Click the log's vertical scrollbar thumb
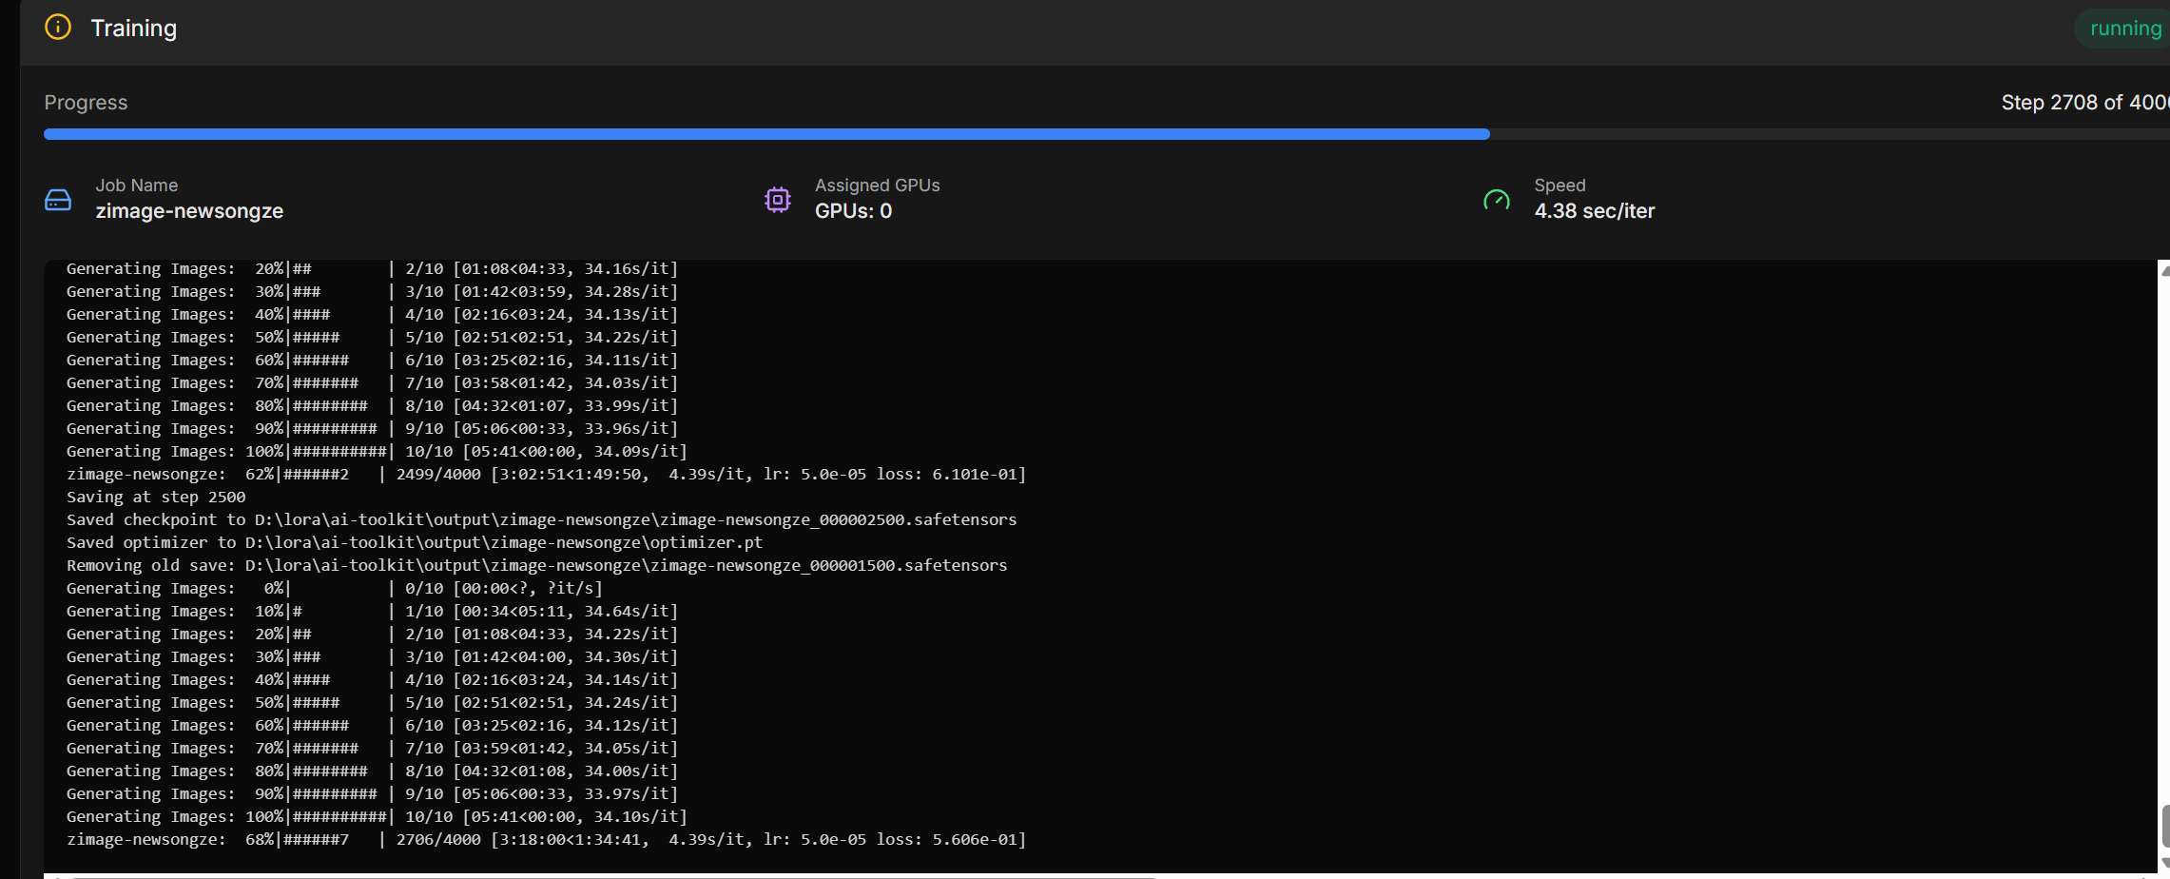Image resolution: width=2170 pixels, height=879 pixels. tap(2164, 825)
